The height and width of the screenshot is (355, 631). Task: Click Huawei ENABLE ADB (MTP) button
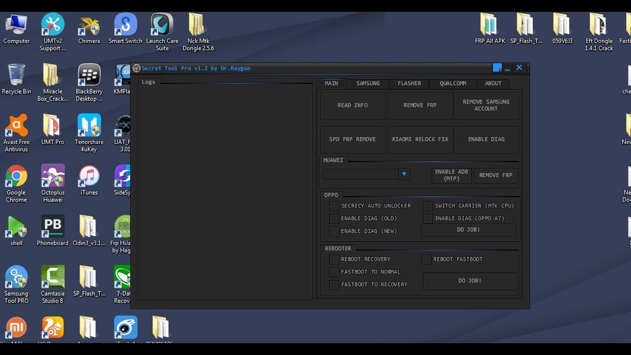point(452,176)
